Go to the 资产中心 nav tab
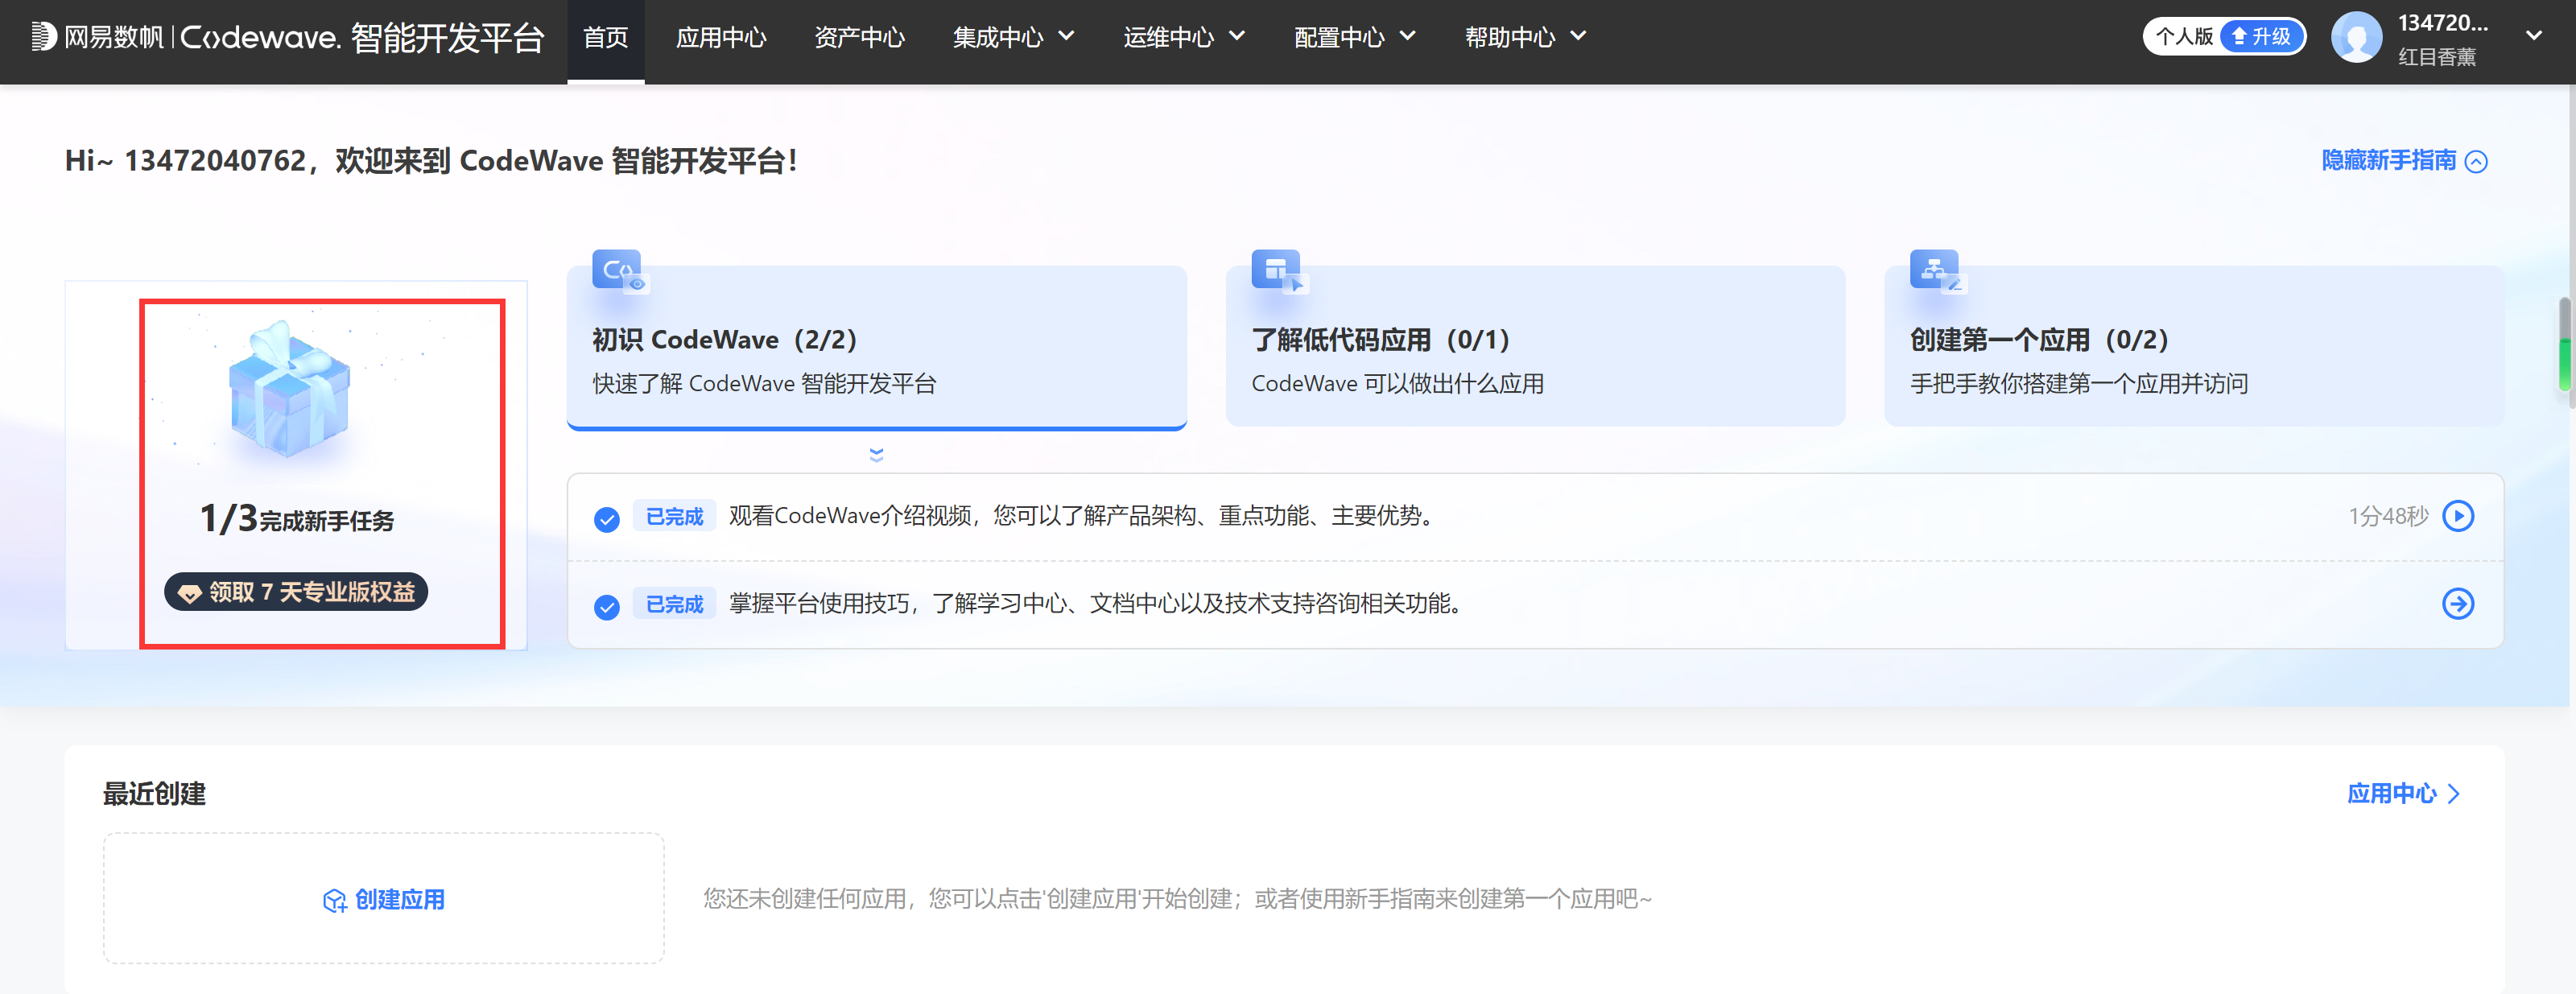This screenshot has height=994, width=2576. [x=858, y=38]
